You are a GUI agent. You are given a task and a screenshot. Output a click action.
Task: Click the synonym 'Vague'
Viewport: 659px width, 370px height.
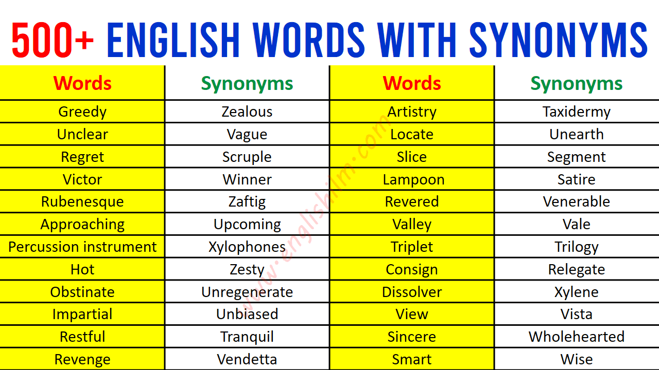pos(247,135)
